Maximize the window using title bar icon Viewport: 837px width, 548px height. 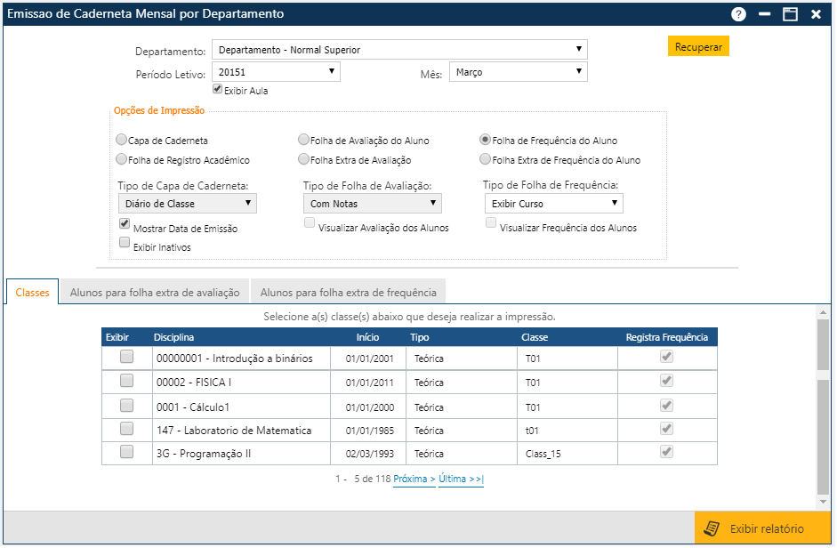click(x=790, y=14)
